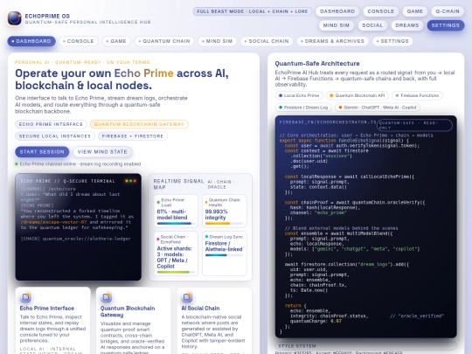The height and width of the screenshot is (354, 472).
Task: Open Console in top-right pill nav
Action: pos(381,11)
